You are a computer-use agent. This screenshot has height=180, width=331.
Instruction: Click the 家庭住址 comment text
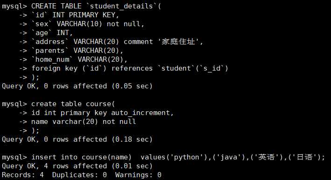point(178,42)
